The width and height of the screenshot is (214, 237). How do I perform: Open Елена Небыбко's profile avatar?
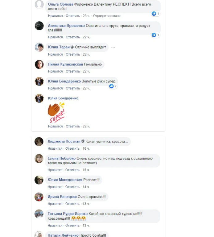click(x=39, y=159)
